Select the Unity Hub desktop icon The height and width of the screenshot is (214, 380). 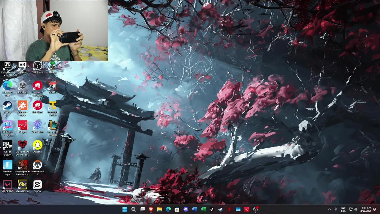[x=22, y=88]
